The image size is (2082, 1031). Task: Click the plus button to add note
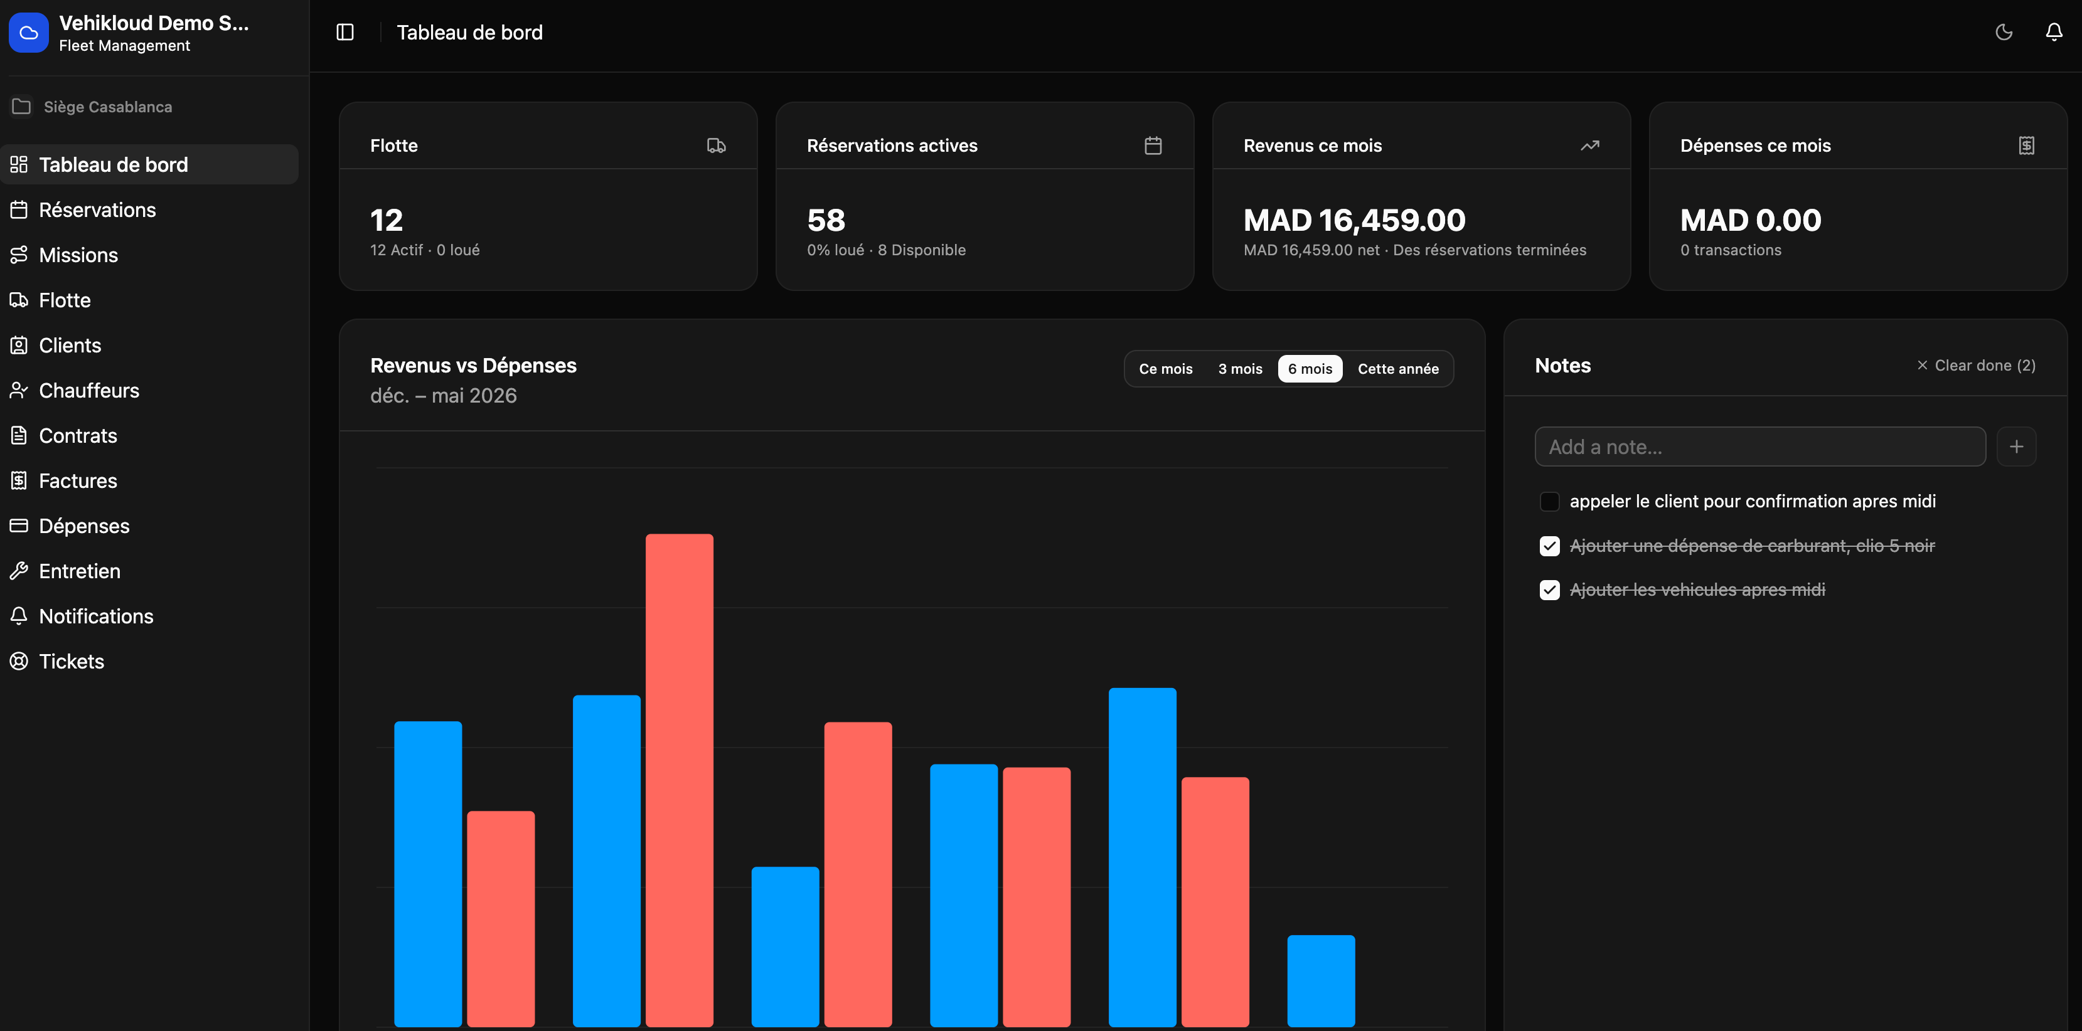(x=2017, y=447)
